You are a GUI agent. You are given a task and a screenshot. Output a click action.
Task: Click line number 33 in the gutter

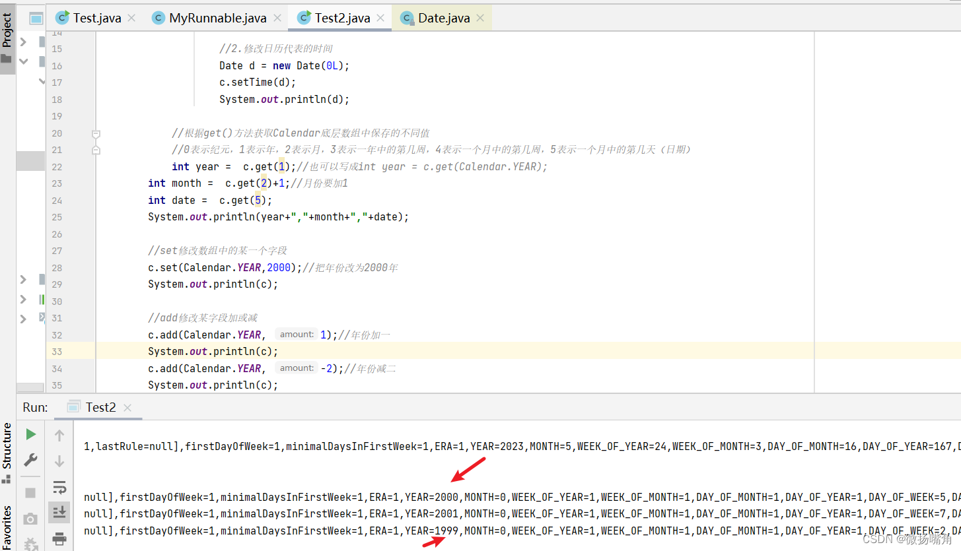point(57,352)
